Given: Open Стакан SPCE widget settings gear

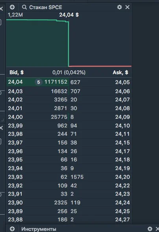Looking at the screenshot, I should (120, 7).
